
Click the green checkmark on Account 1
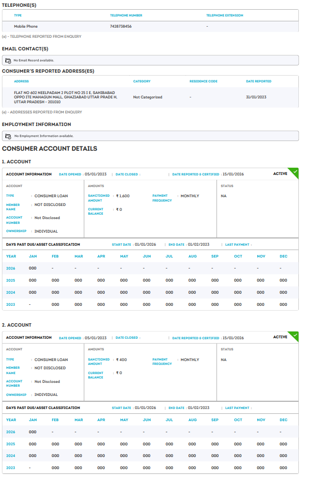294,172
